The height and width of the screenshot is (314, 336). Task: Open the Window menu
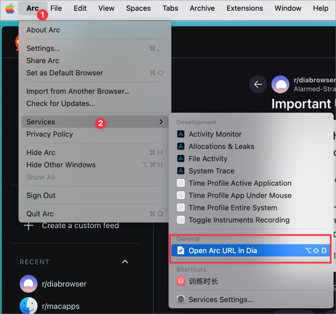(288, 8)
